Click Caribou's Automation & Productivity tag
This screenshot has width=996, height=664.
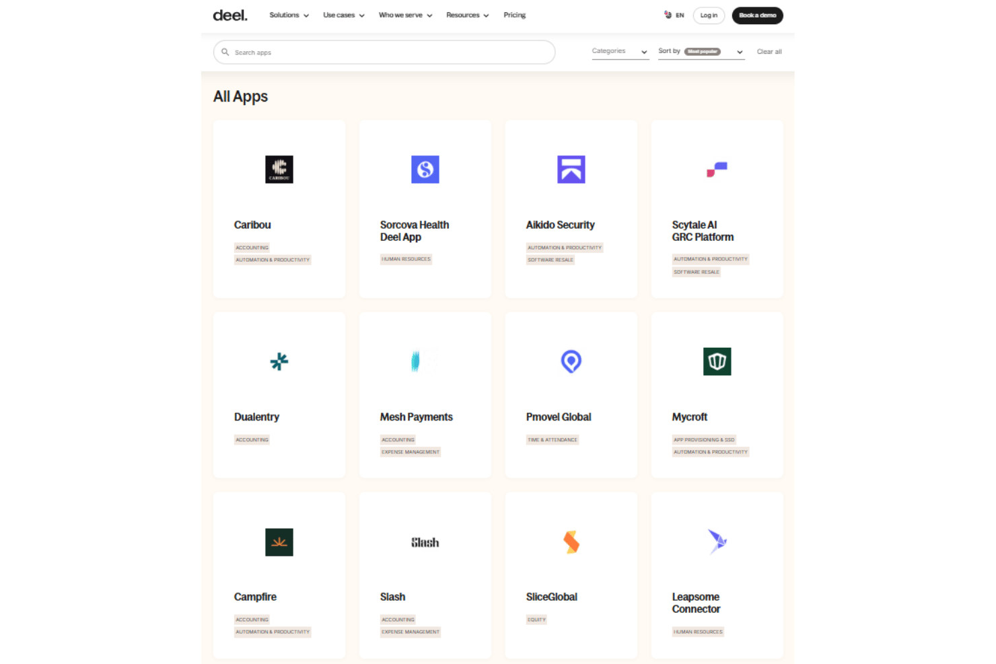273,260
